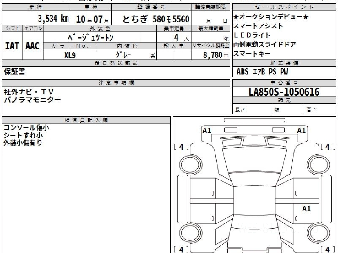Select inspector note 外装小傷有り

(23, 143)
